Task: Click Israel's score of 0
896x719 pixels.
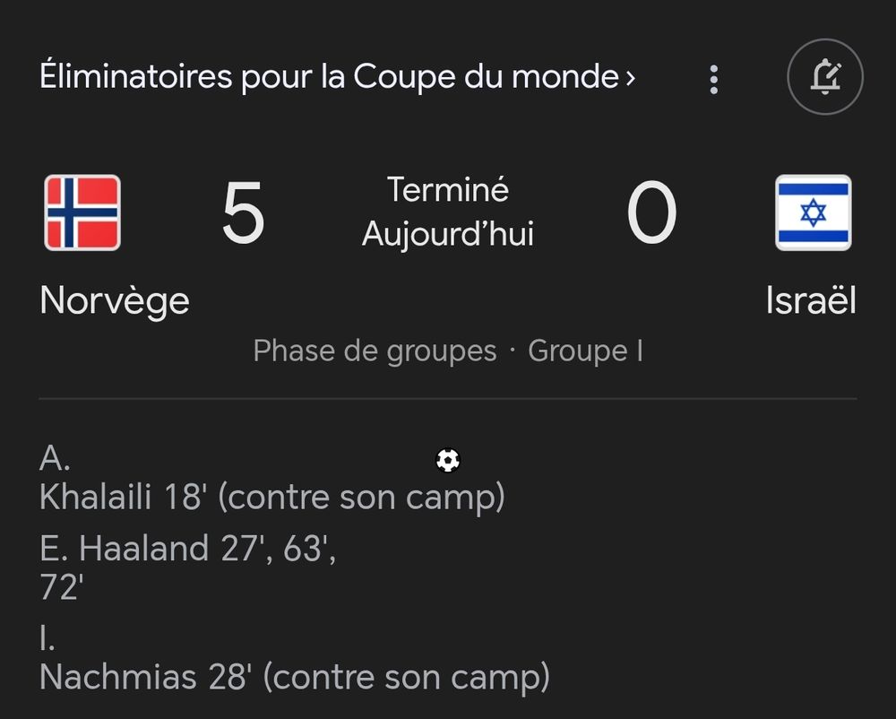Action: coord(650,213)
